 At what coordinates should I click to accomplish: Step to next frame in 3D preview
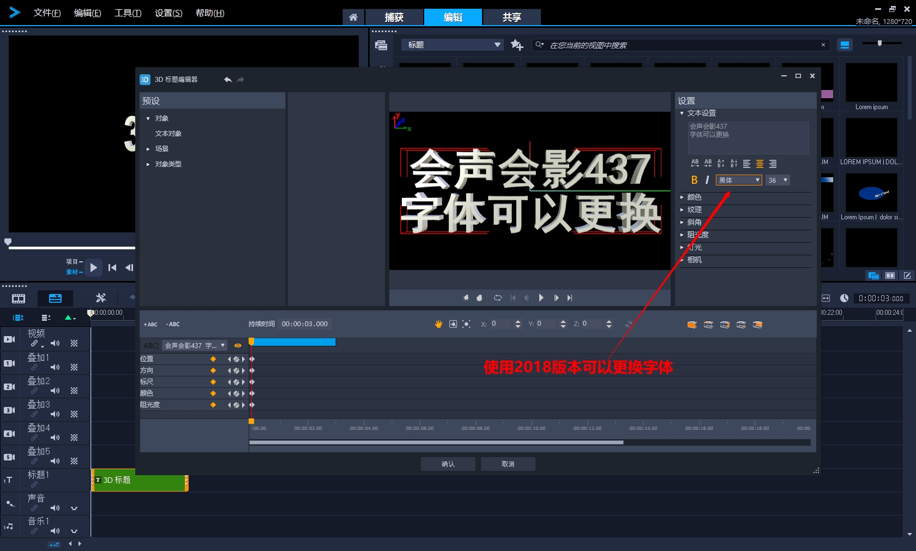pos(556,298)
